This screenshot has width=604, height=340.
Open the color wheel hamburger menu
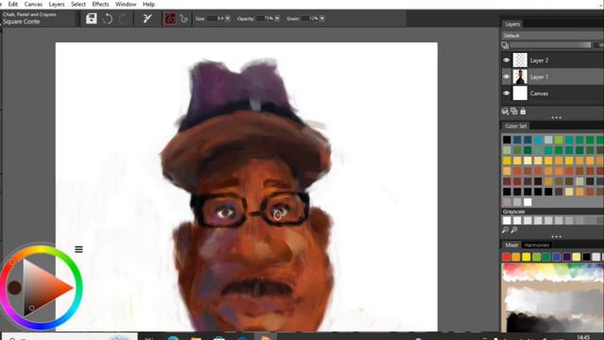78,249
